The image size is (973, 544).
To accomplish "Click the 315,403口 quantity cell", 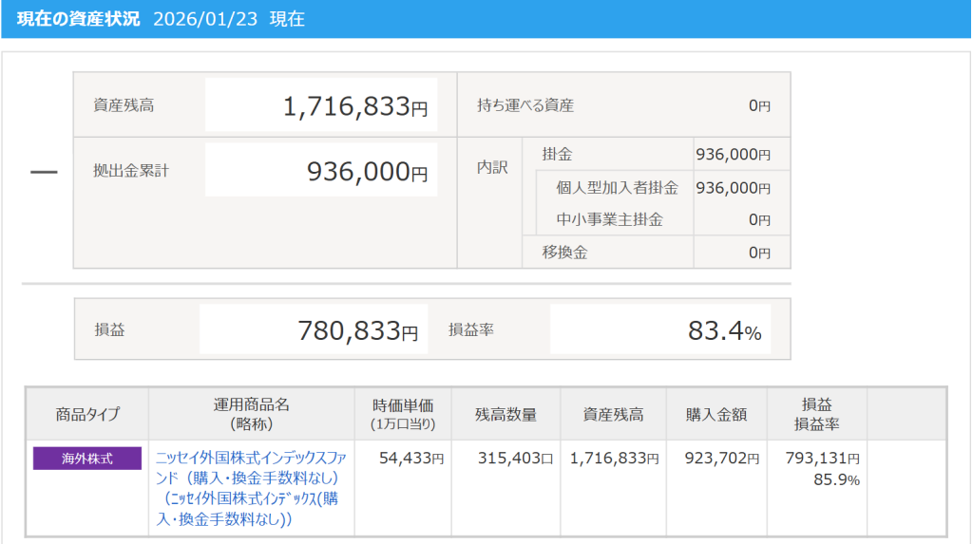I will tap(515, 459).
